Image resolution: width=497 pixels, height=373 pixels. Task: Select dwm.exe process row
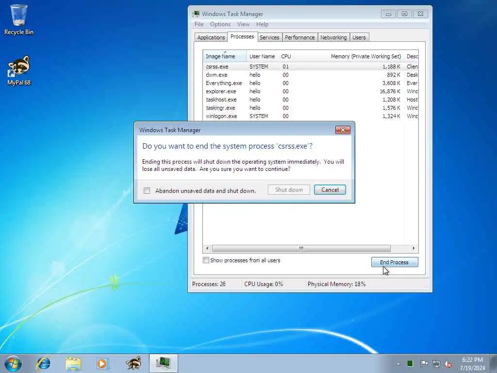(311, 75)
